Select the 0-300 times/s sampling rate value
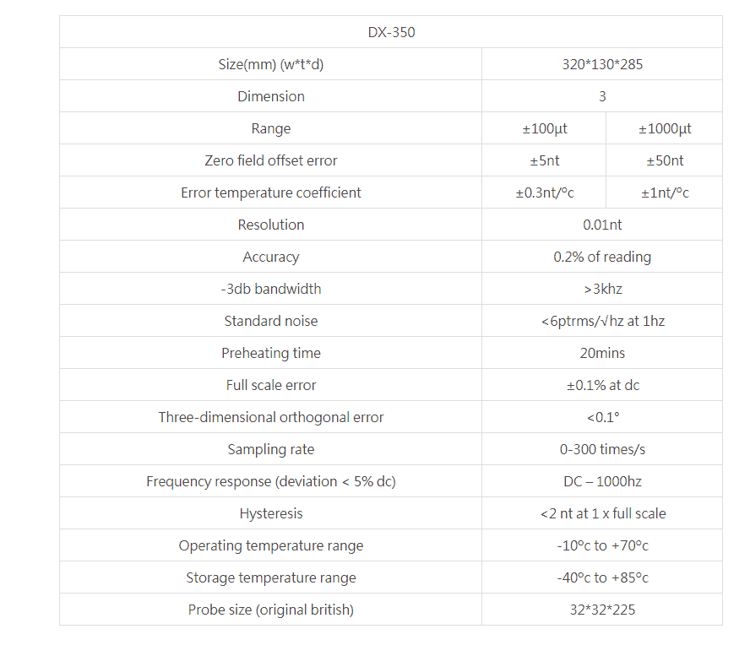The image size is (750, 656). coord(602,449)
